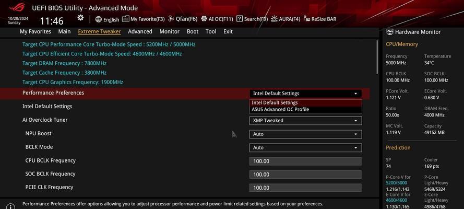Click the 10/20/2024 Sunday date
This screenshot has height=209, width=464.
pos(18,20)
